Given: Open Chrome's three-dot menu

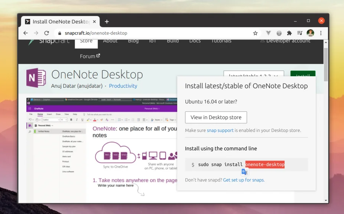Looking at the screenshot, I should coord(321,33).
